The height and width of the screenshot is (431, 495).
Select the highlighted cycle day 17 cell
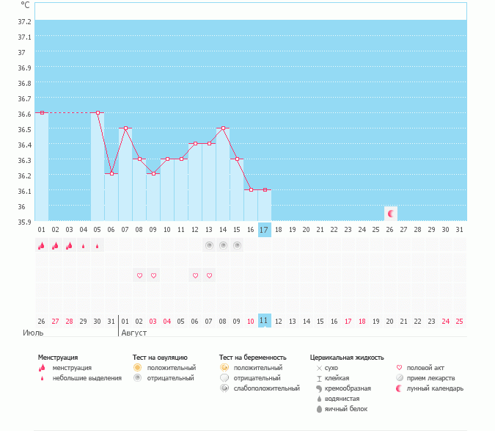(265, 229)
